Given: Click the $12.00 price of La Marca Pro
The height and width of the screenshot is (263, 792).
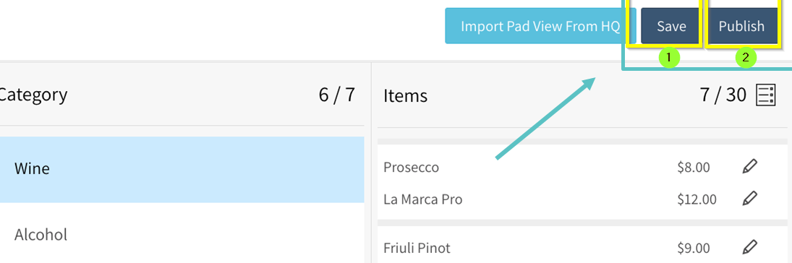Looking at the screenshot, I should click(697, 200).
